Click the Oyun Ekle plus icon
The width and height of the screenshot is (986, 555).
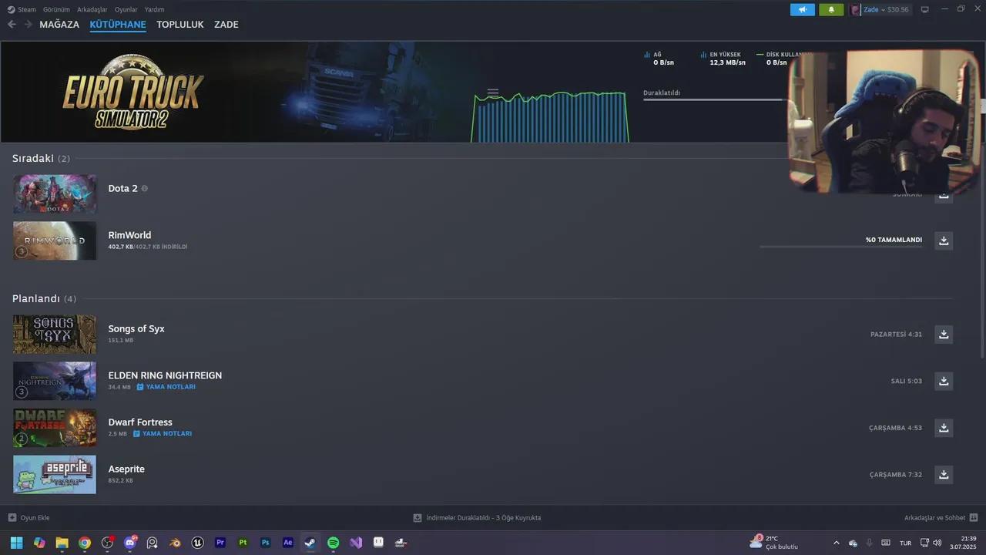pos(12,518)
